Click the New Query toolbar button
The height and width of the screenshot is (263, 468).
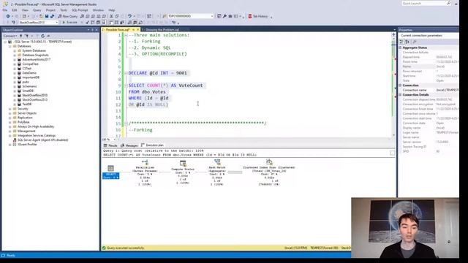tap(68, 16)
